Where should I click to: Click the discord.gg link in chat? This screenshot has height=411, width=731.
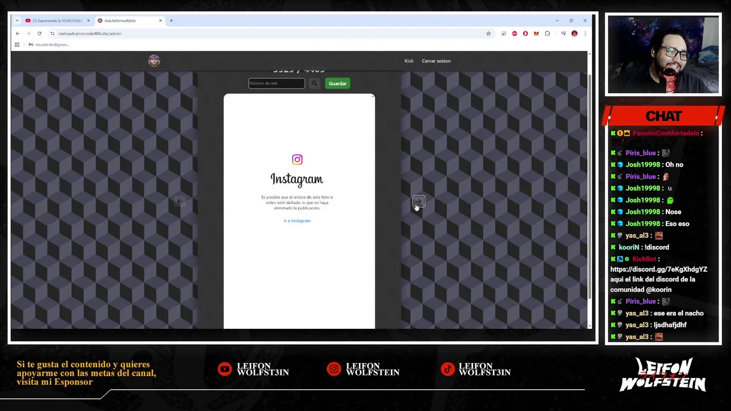[658, 269]
